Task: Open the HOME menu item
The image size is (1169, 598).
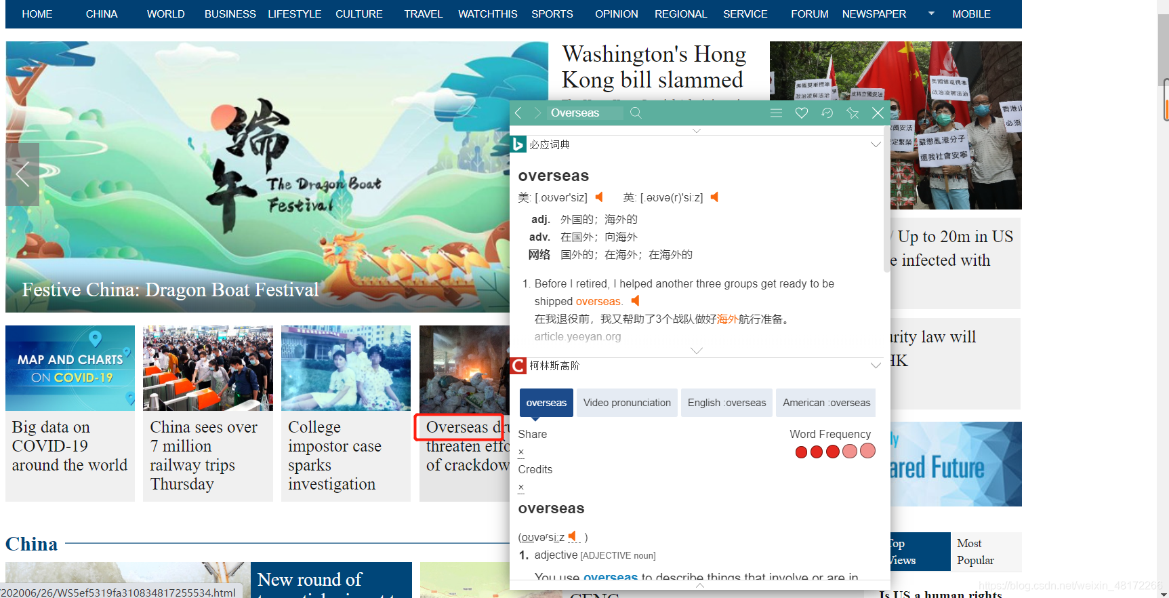Action: click(x=37, y=14)
